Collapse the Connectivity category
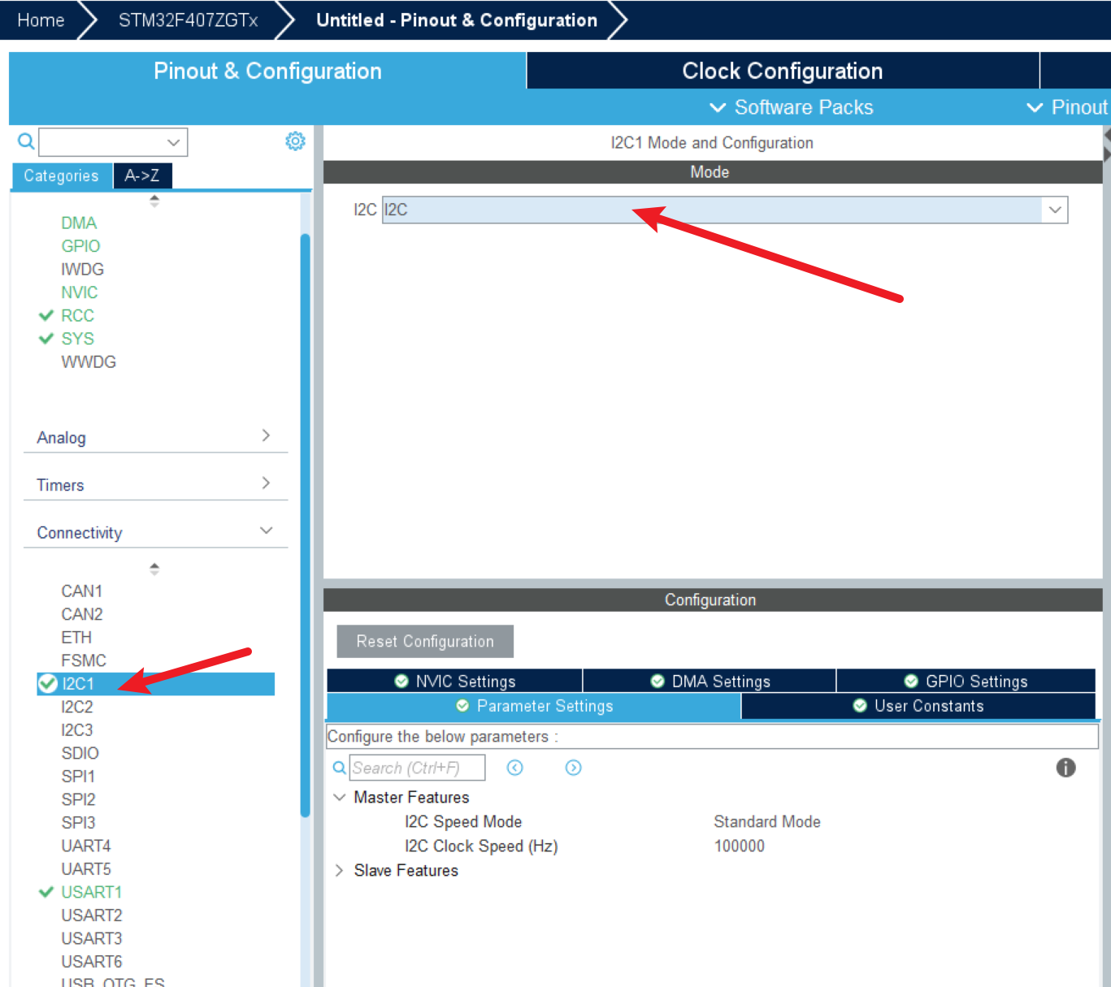This screenshot has width=1111, height=987. tap(156, 532)
